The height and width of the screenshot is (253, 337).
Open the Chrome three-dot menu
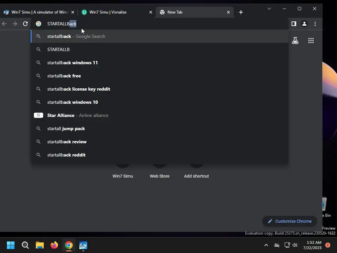(x=315, y=24)
